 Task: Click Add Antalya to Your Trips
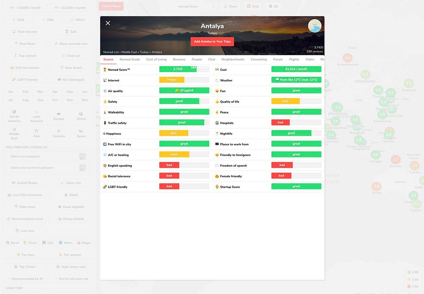click(212, 41)
